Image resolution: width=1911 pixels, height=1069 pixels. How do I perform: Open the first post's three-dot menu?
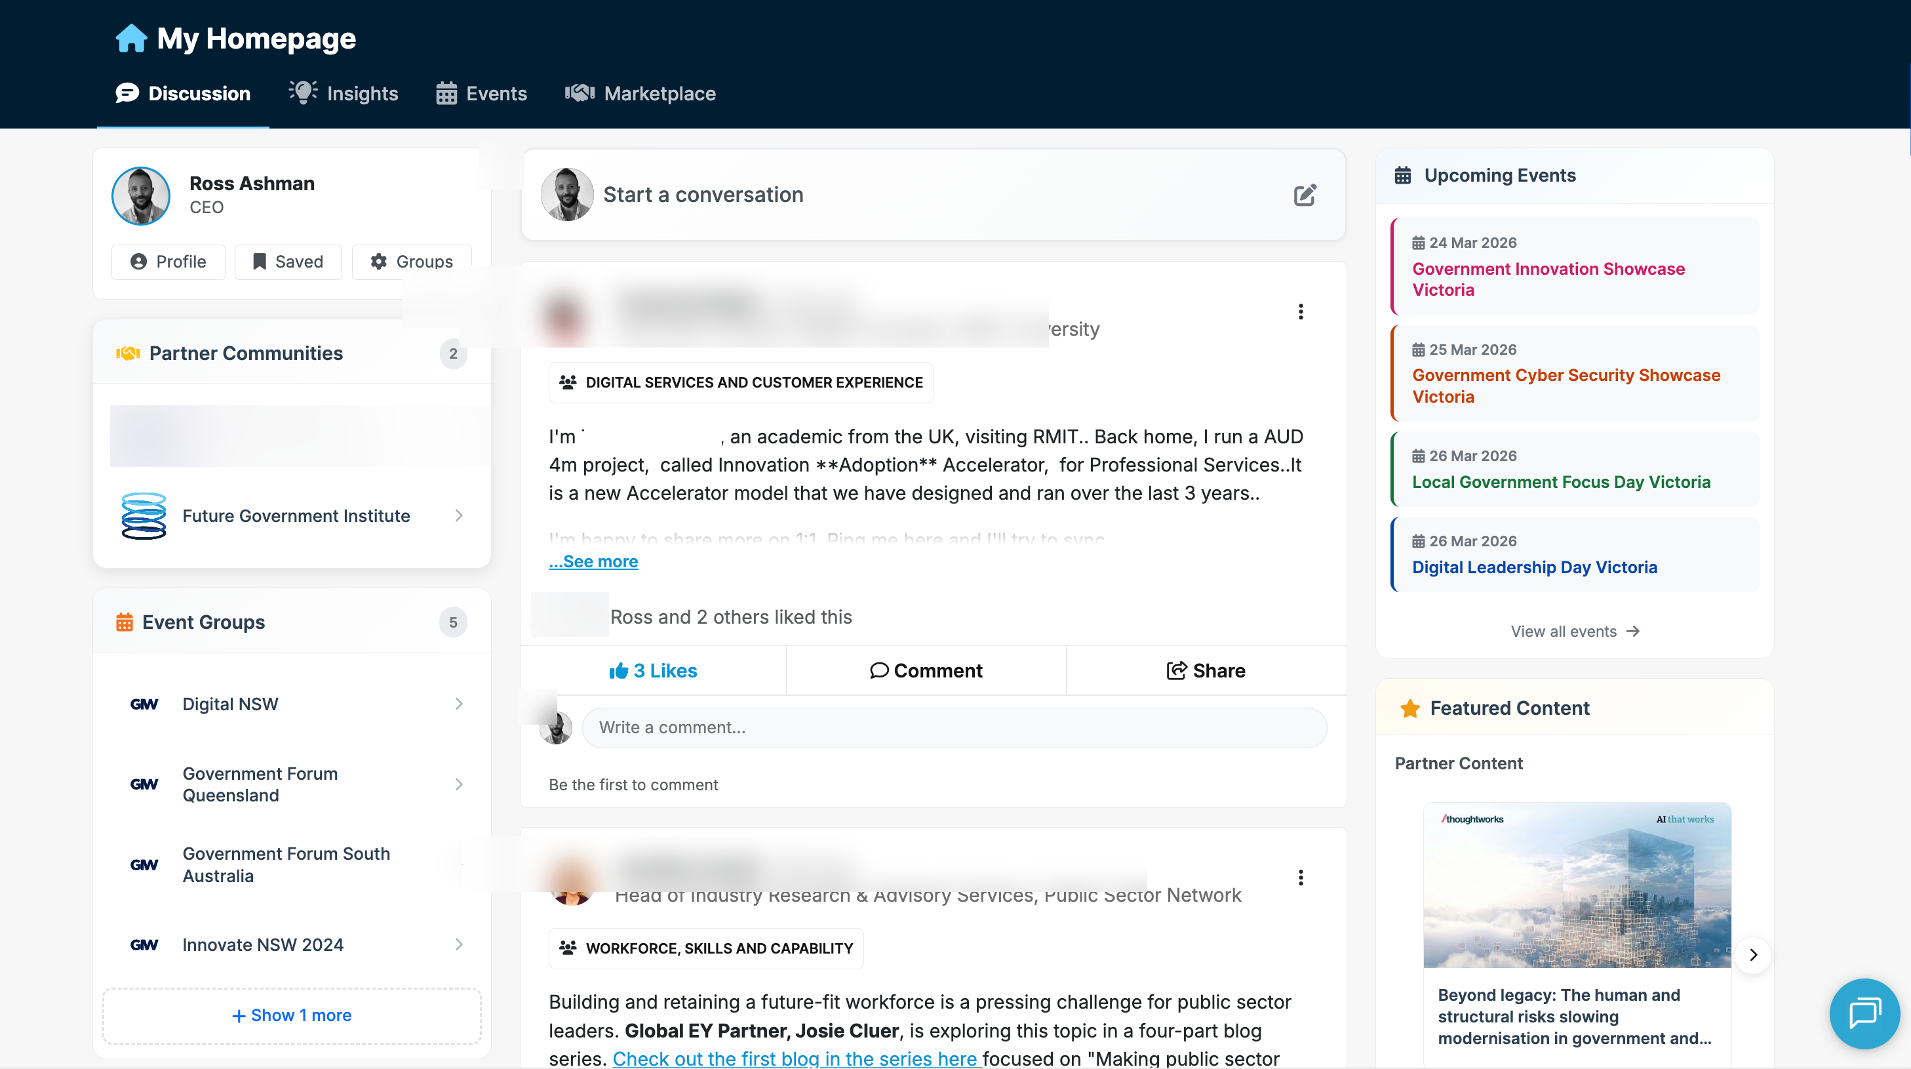[1301, 311]
